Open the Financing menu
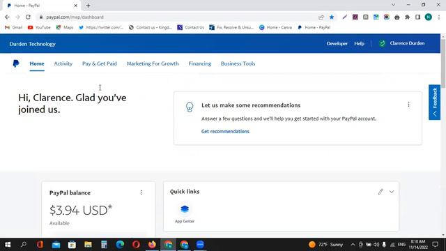The image size is (446, 251). point(200,63)
